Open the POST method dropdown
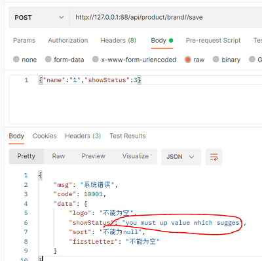262x261 pixels. (x=39, y=17)
